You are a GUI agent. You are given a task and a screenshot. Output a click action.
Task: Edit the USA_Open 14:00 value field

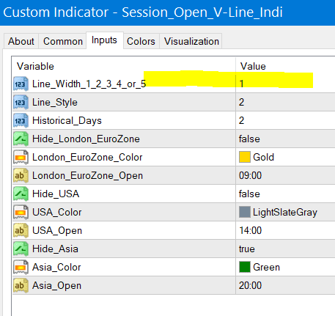coord(285,230)
